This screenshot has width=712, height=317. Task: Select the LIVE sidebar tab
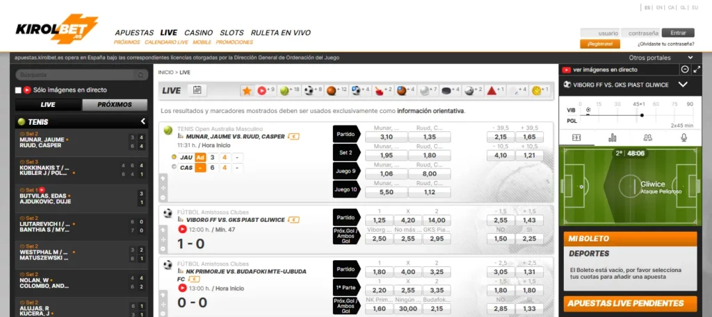pos(48,105)
